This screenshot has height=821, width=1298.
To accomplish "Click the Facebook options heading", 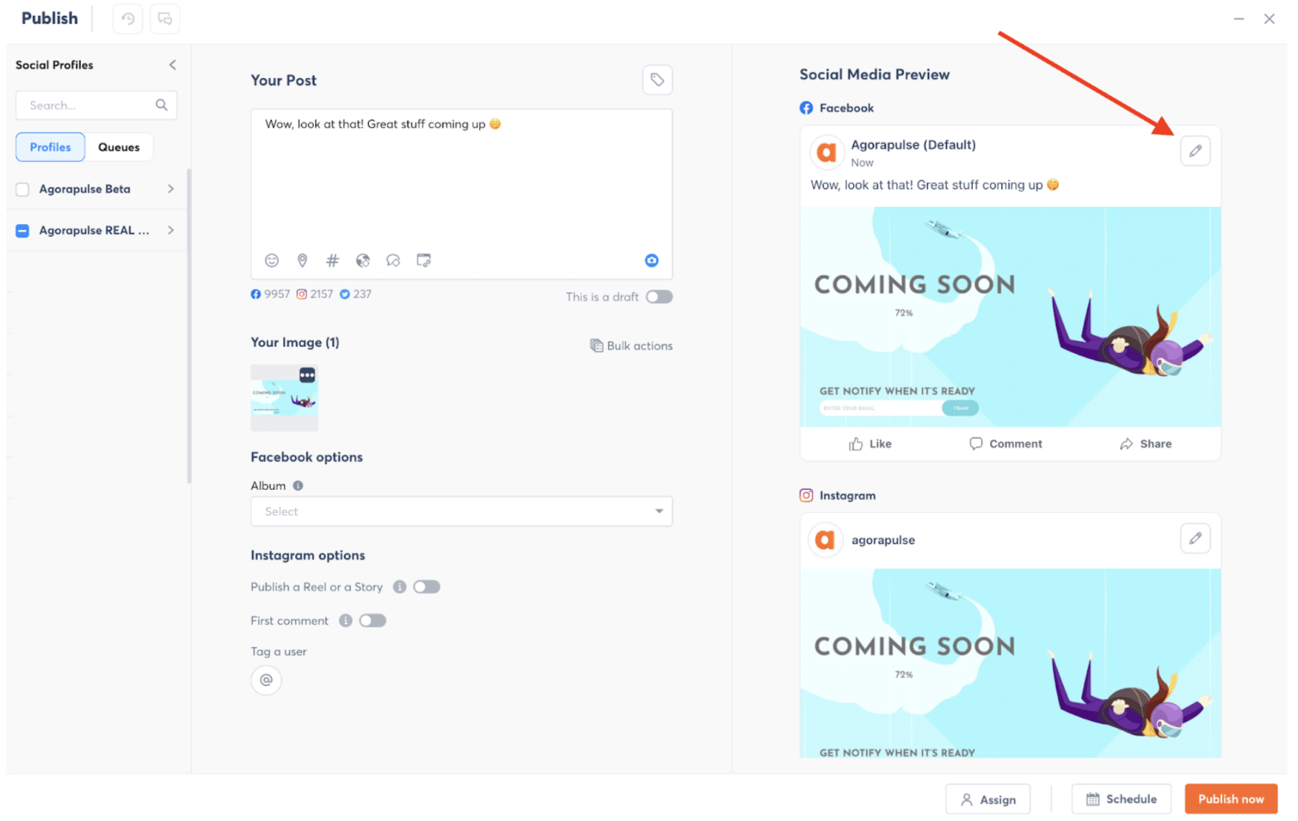I will (x=307, y=457).
